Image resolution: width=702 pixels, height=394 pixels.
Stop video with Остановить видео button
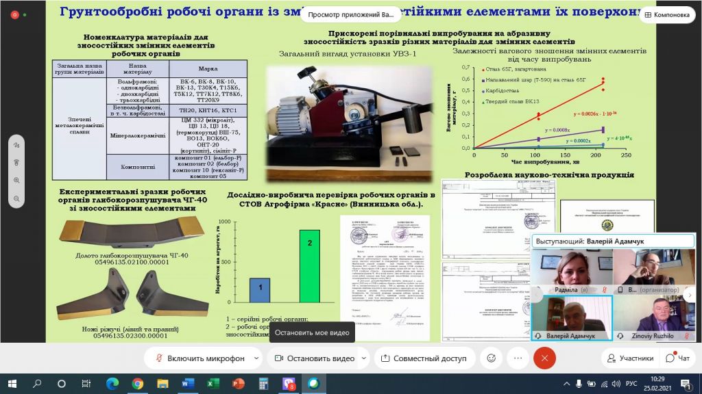coord(314,358)
